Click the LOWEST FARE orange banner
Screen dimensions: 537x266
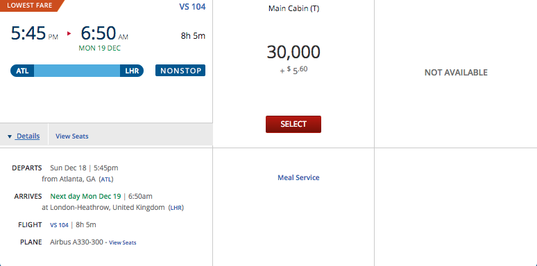click(x=30, y=5)
